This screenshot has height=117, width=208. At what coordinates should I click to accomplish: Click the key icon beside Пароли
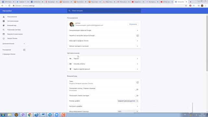tap(71, 58)
